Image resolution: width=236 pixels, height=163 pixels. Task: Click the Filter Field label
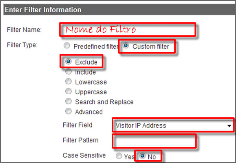(78, 125)
